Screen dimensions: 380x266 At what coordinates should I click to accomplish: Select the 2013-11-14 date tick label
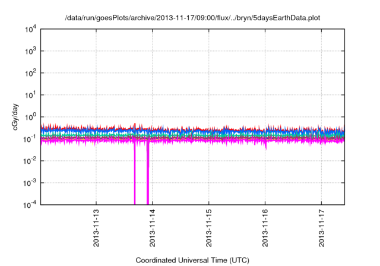tap(153, 228)
